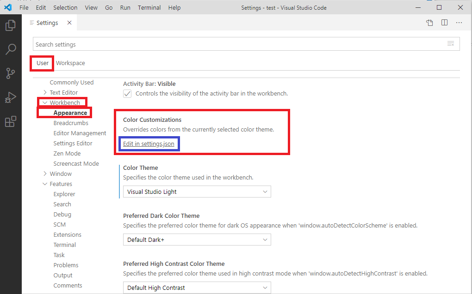Split the editor to the right

click(x=444, y=23)
